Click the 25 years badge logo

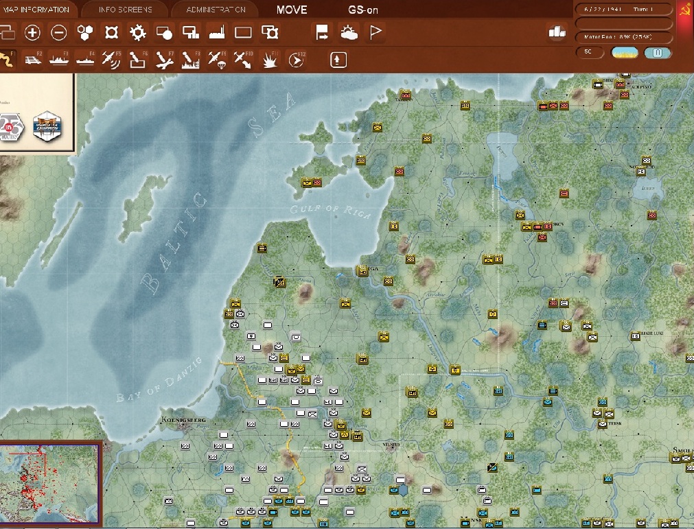pyautogui.click(x=10, y=128)
